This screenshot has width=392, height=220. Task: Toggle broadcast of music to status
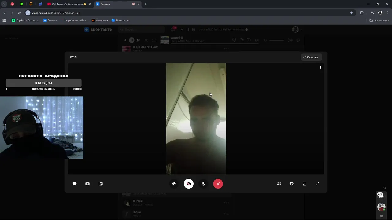(x=290, y=40)
